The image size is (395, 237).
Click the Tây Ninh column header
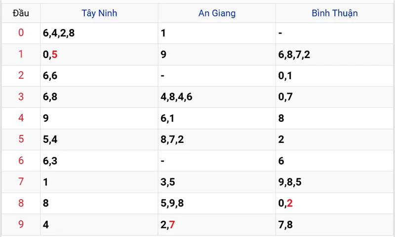[x=99, y=13]
